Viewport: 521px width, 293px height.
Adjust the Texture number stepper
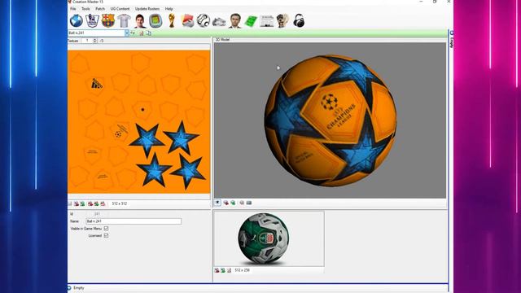point(95,41)
